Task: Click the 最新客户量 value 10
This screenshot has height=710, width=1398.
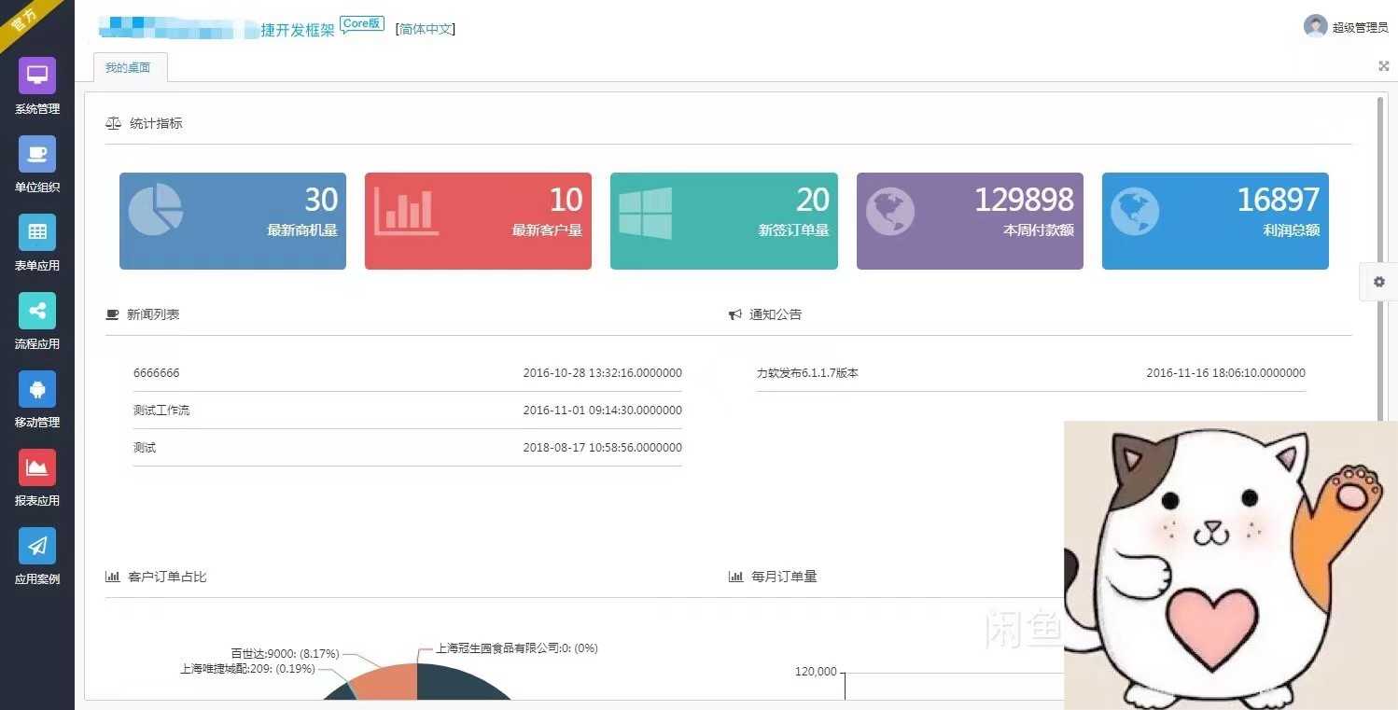Action: tap(566, 200)
